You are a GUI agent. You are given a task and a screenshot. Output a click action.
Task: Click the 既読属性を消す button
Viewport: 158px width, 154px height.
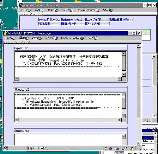pyautogui.click(x=122, y=20)
